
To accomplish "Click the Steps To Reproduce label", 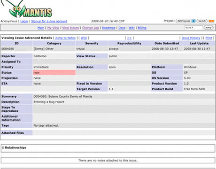I will (x=10, y=109).
